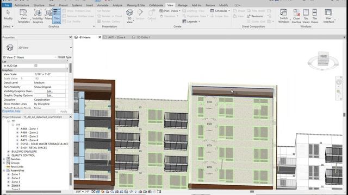The image size is (348, 195).
Task: Open the File tab
Action: pos(7,5)
